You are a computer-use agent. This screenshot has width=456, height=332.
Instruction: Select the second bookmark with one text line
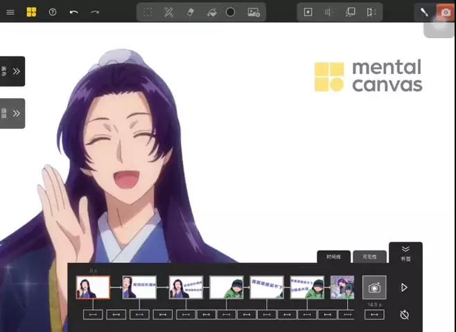(x=139, y=287)
